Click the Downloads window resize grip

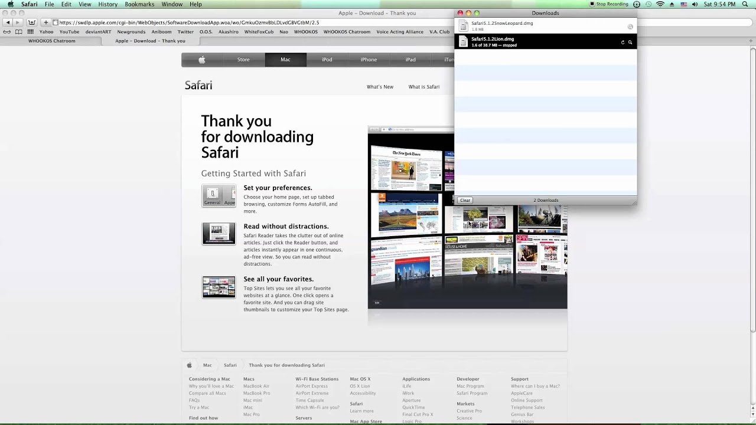click(x=634, y=202)
